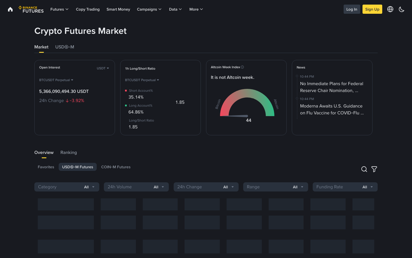Open the language selector globe icon

(390, 9)
